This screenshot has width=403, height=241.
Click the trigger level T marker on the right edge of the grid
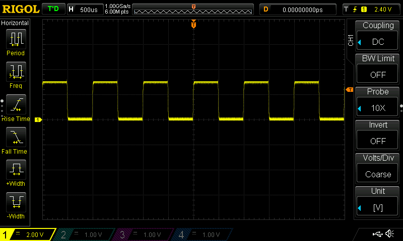tap(350, 90)
